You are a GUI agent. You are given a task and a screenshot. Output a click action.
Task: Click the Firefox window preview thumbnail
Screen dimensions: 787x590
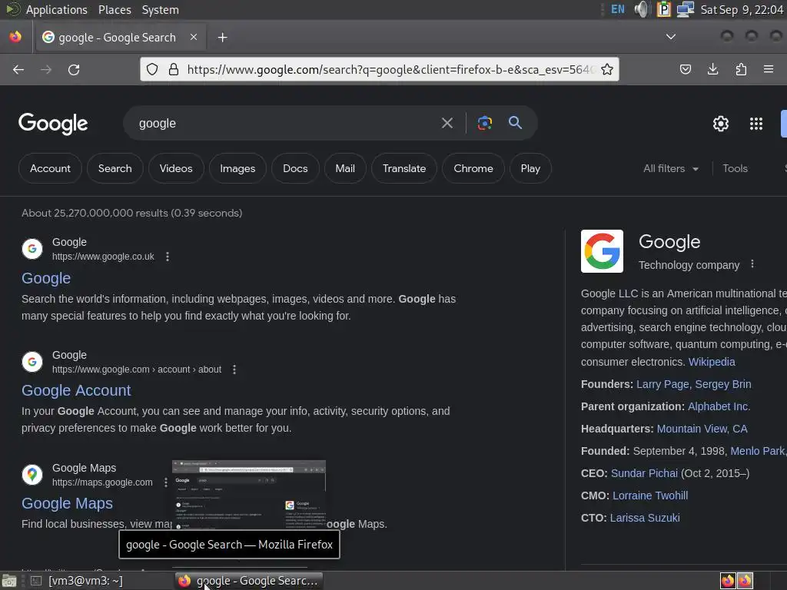click(249, 494)
